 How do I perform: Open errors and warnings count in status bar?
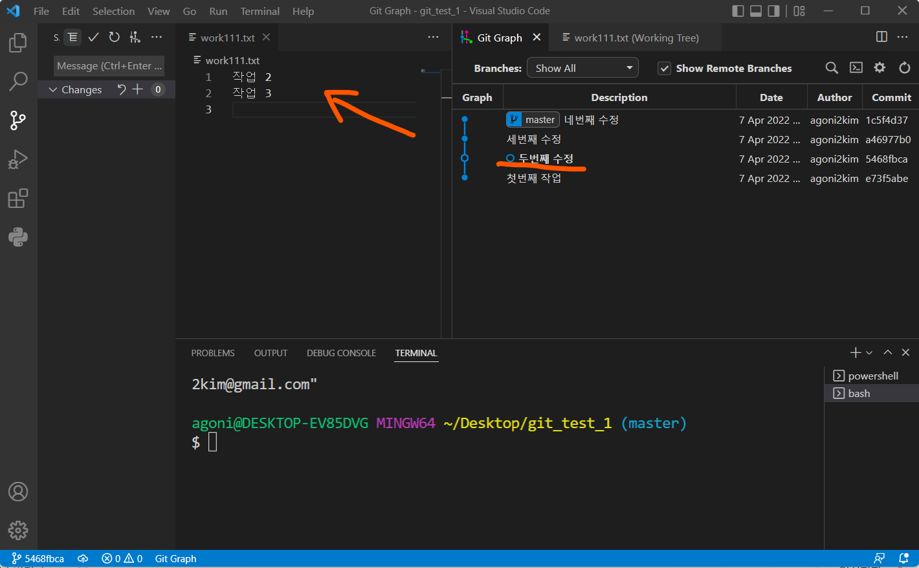tap(122, 558)
